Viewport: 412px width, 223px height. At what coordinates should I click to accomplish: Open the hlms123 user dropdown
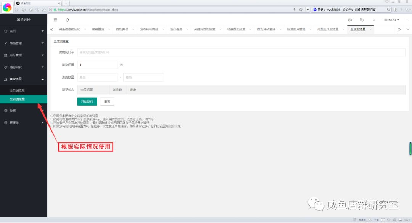click(x=391, y=20)
